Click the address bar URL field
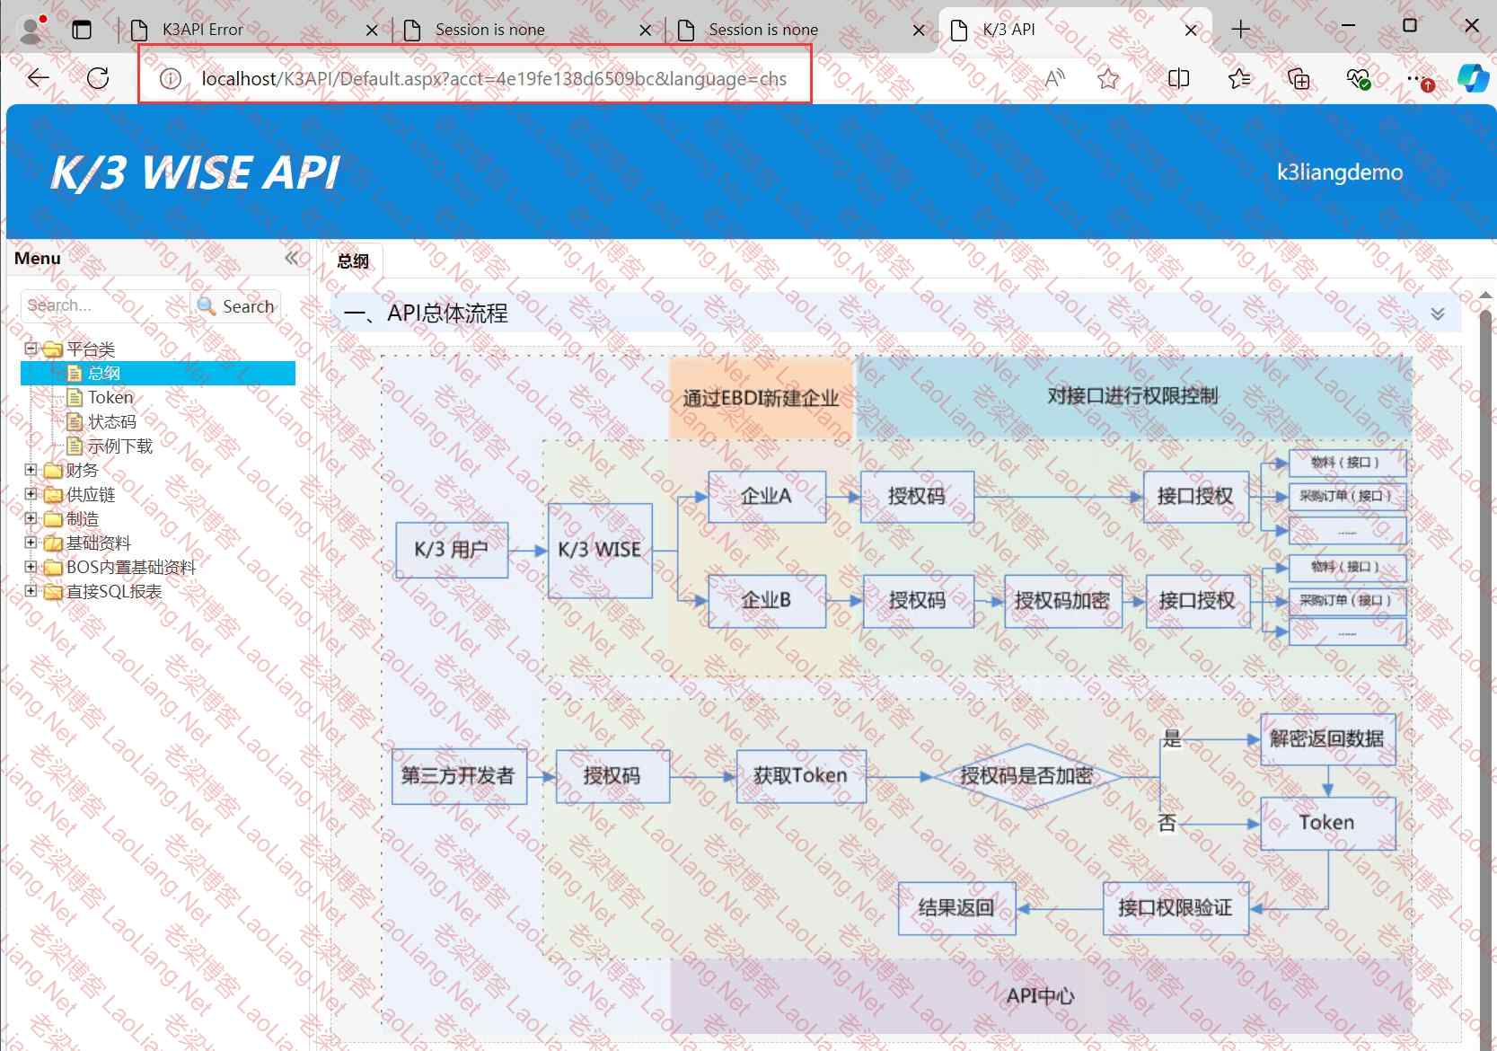The height and width of the screenshot is (1051, 1497). (494, 79)
